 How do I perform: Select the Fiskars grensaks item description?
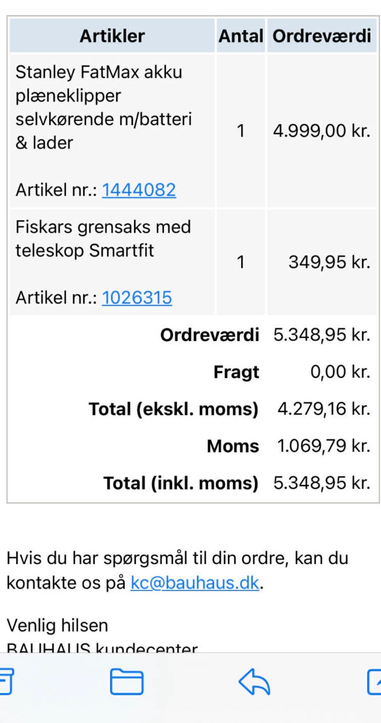coord(103,239)
